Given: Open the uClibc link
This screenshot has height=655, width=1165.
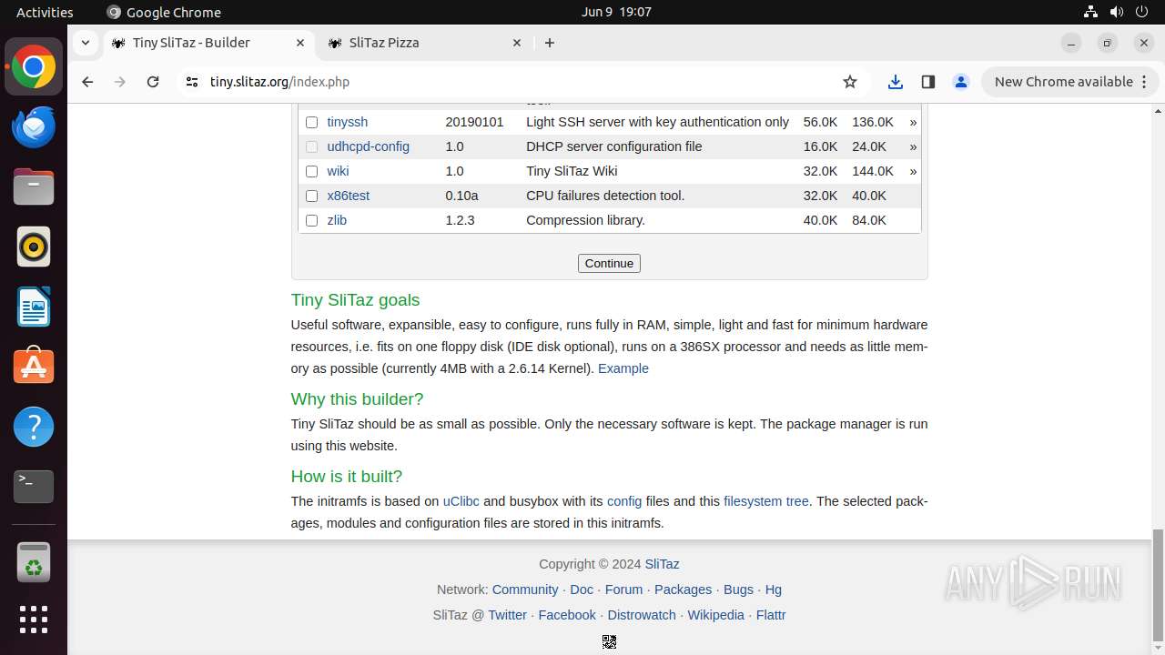Looking at the screenshot, I should pyautogui.click(x=461, y=501).
